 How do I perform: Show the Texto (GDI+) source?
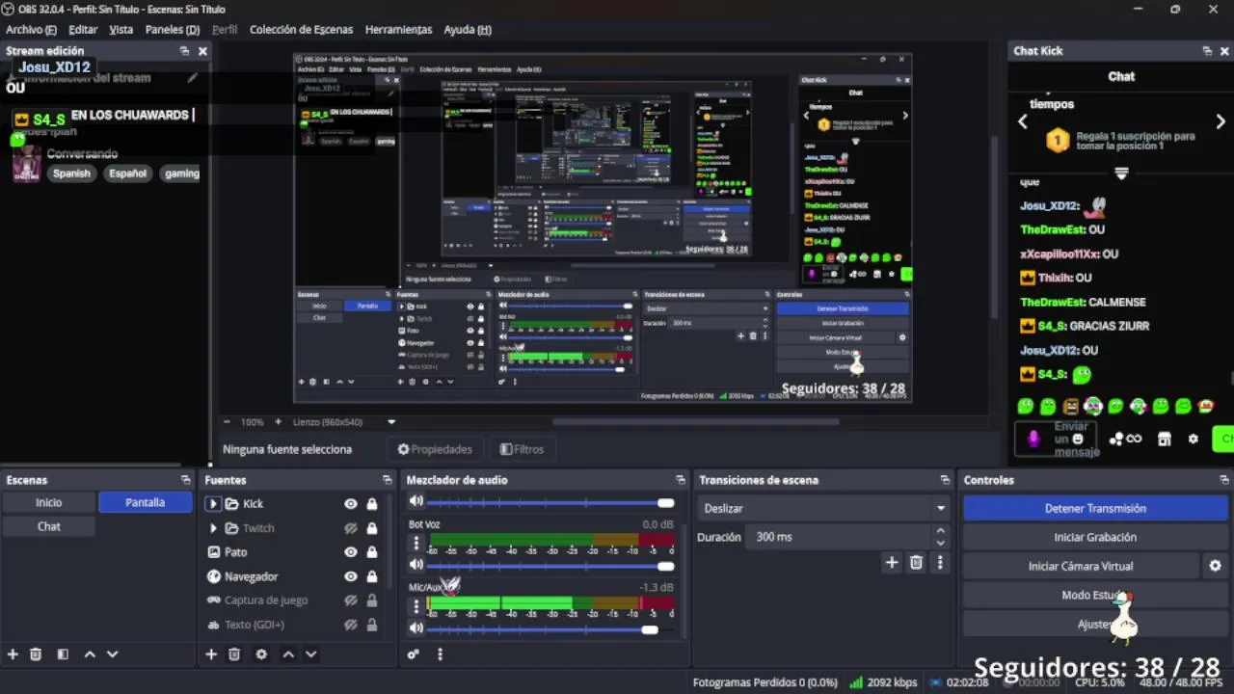[351, 625]
